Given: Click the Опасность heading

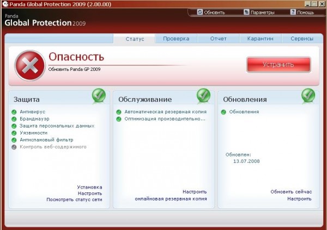Looking at the screenshot, I should point(76,57).
